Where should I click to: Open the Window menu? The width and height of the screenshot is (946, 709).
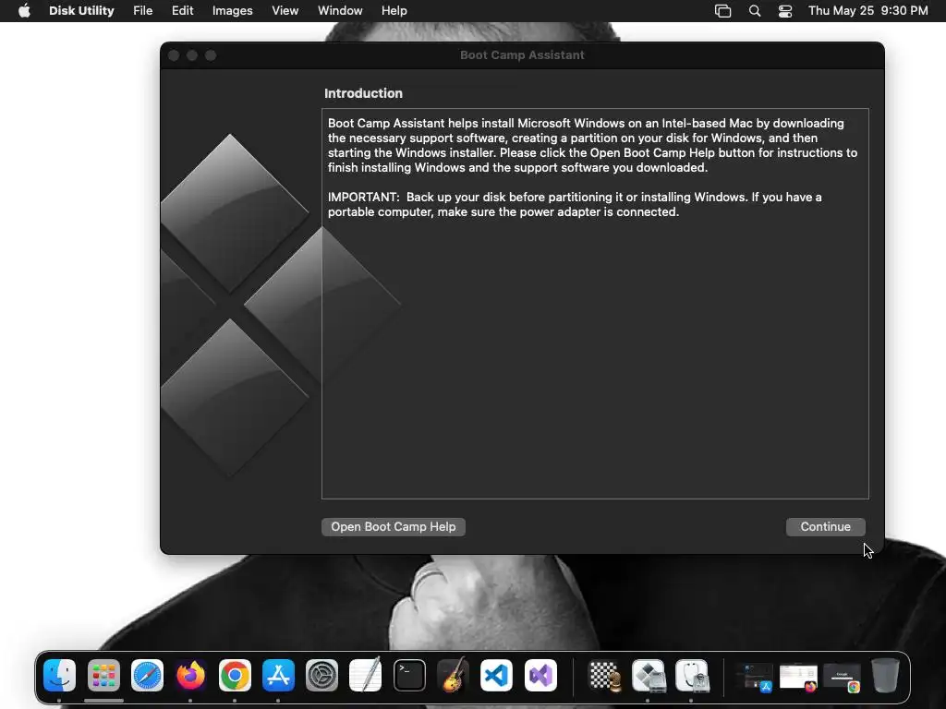(340, 11)
